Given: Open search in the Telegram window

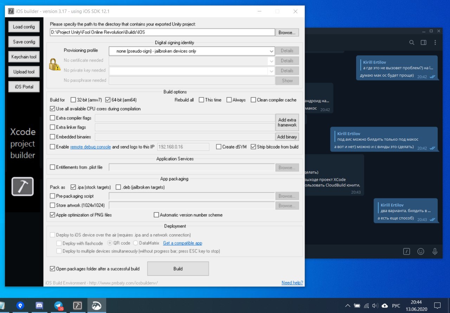Looking at the screenshot, I should [x=412, y=43].
